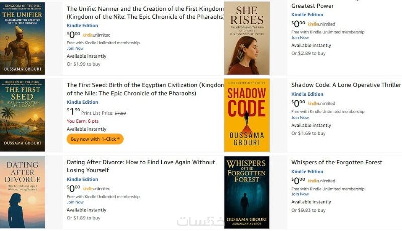Select Kindle Edition for The First Seed
The width and height of the screenshot is (402, 231).
coord(82,102)
